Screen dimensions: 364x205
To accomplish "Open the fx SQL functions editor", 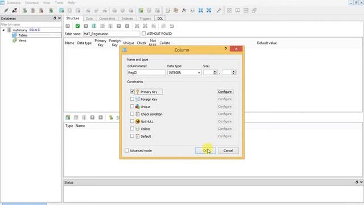I will click(x=184, y=10).
